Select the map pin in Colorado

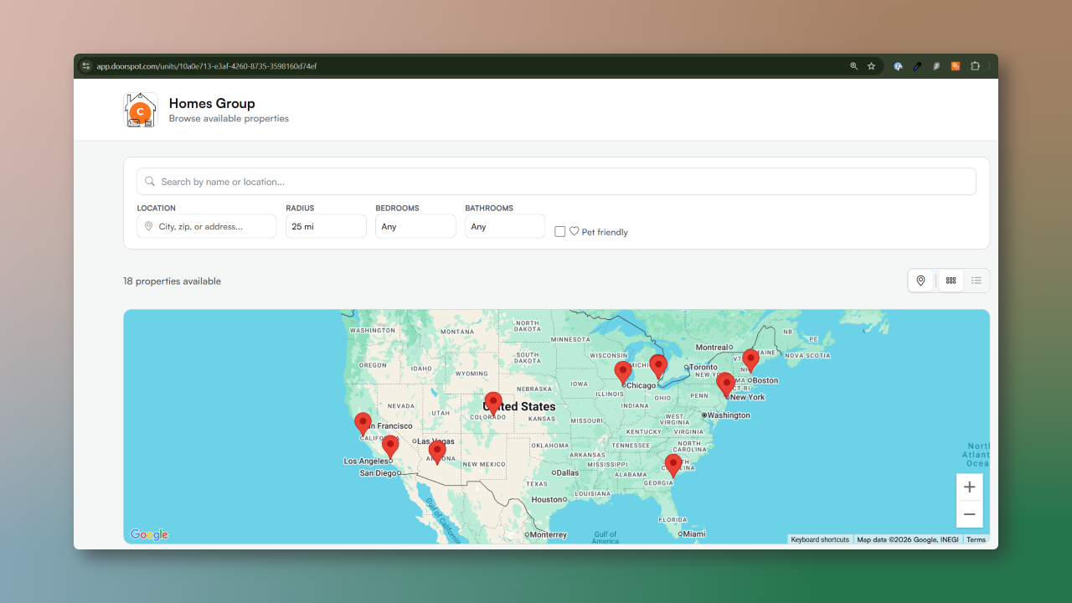(493, 402)
